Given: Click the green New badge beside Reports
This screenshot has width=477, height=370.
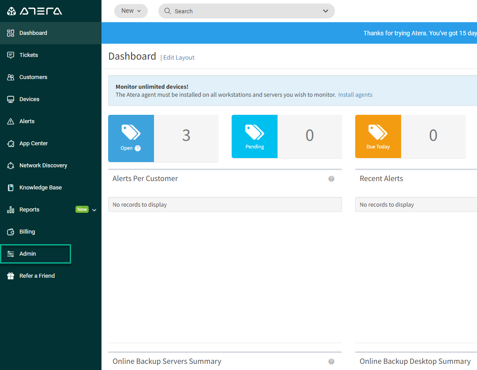Looking at the screenshot, I should coord(82,209).
